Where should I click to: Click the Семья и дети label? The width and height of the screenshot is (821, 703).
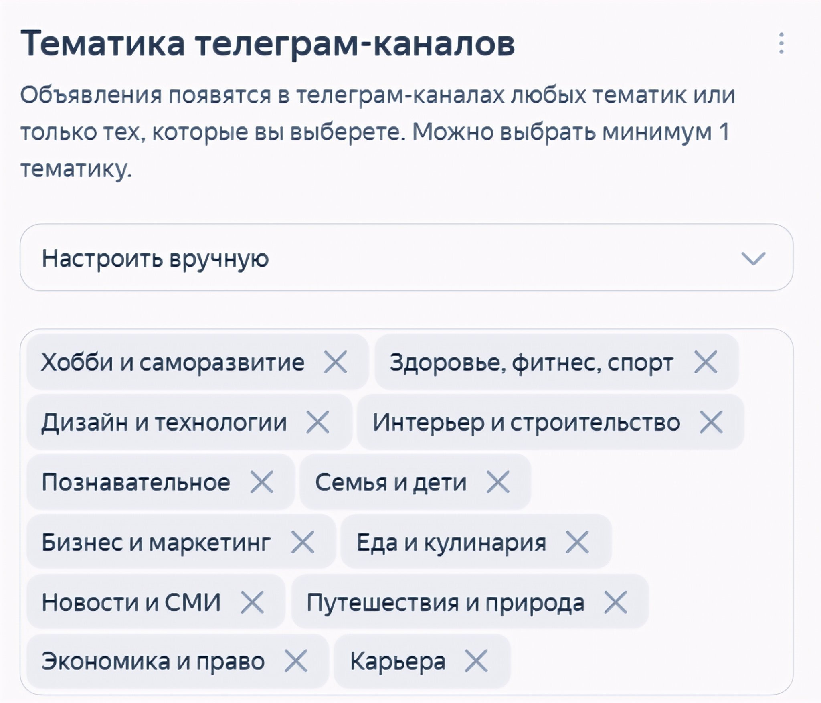(391, 482)
